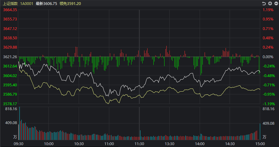Viewport: 279px width, 147px height.
Task: Zoom in with the plus icon
Action: (270, 3)
